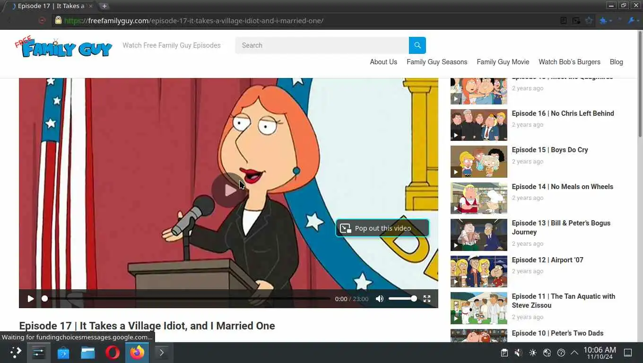Open the clipboard tray icon

point(504,353)
